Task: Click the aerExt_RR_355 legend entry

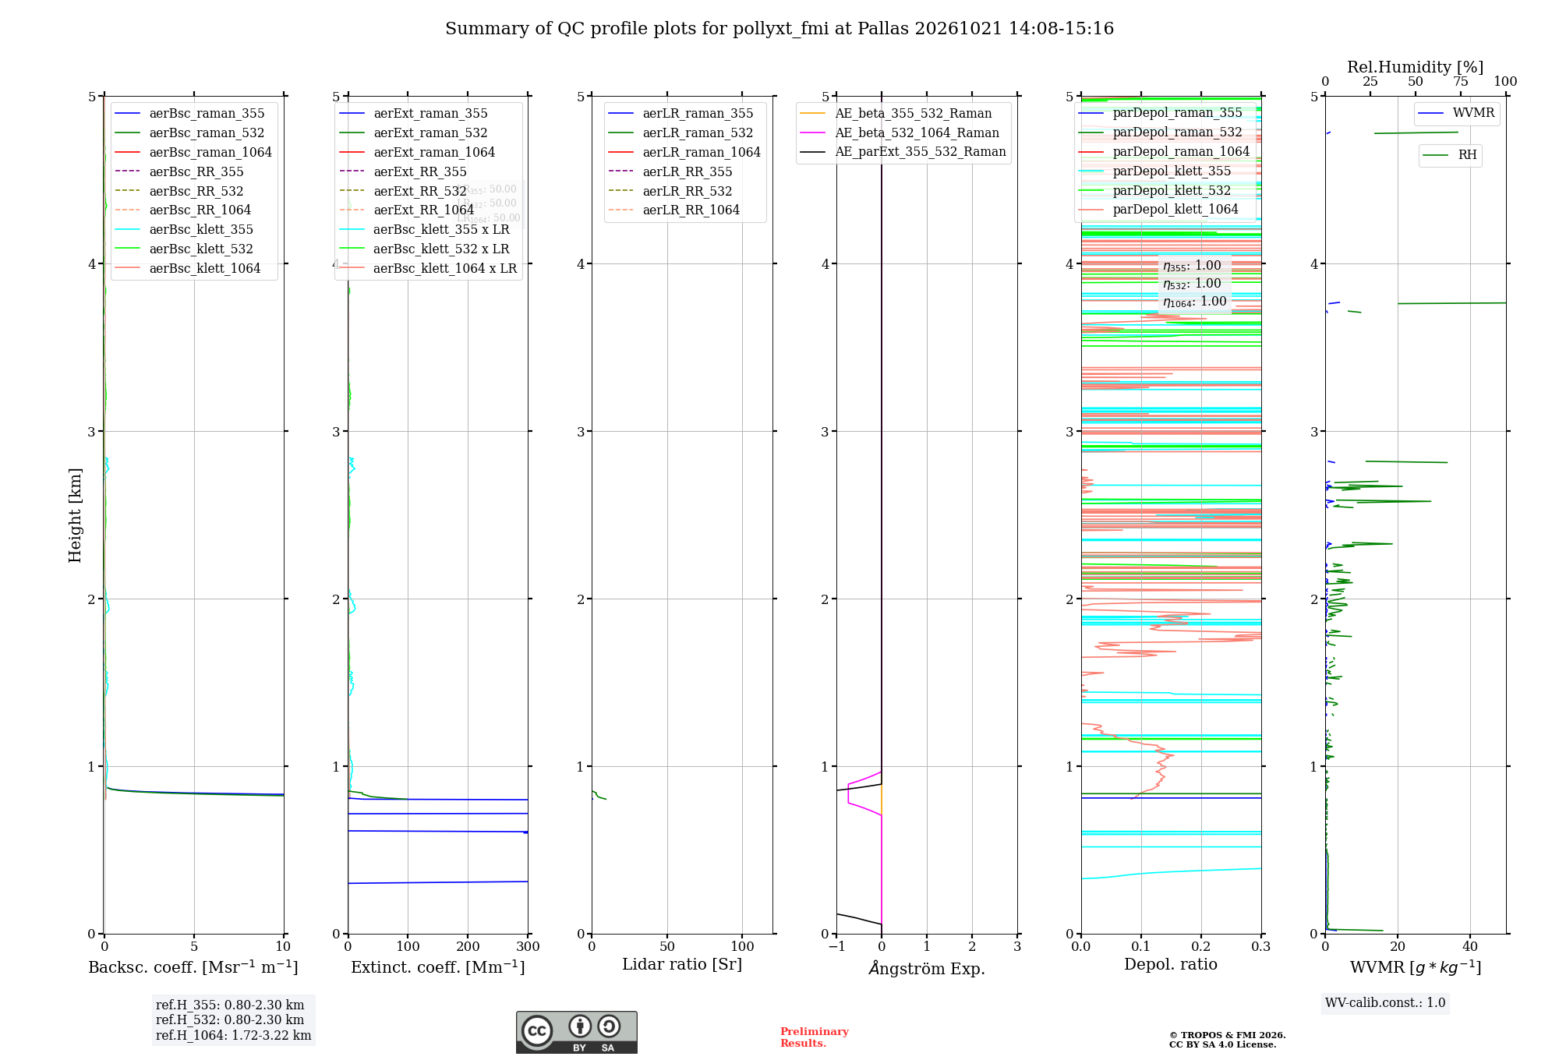Action: pos(403,172)
